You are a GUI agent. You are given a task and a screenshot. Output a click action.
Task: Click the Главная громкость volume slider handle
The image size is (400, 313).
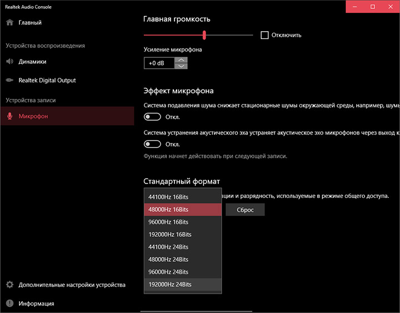[x=204, y=35]
